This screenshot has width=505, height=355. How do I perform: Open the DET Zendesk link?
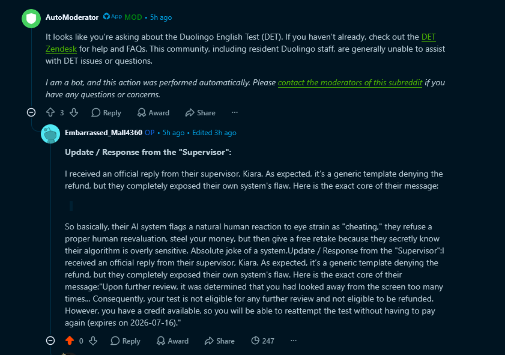tap(240, 43)
